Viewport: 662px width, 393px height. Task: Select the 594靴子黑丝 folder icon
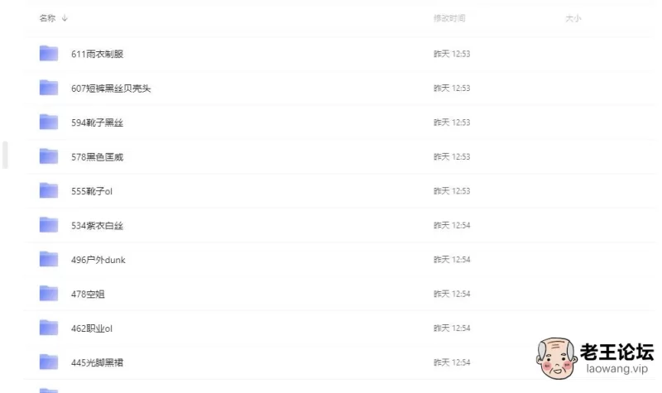pos(49,122)
